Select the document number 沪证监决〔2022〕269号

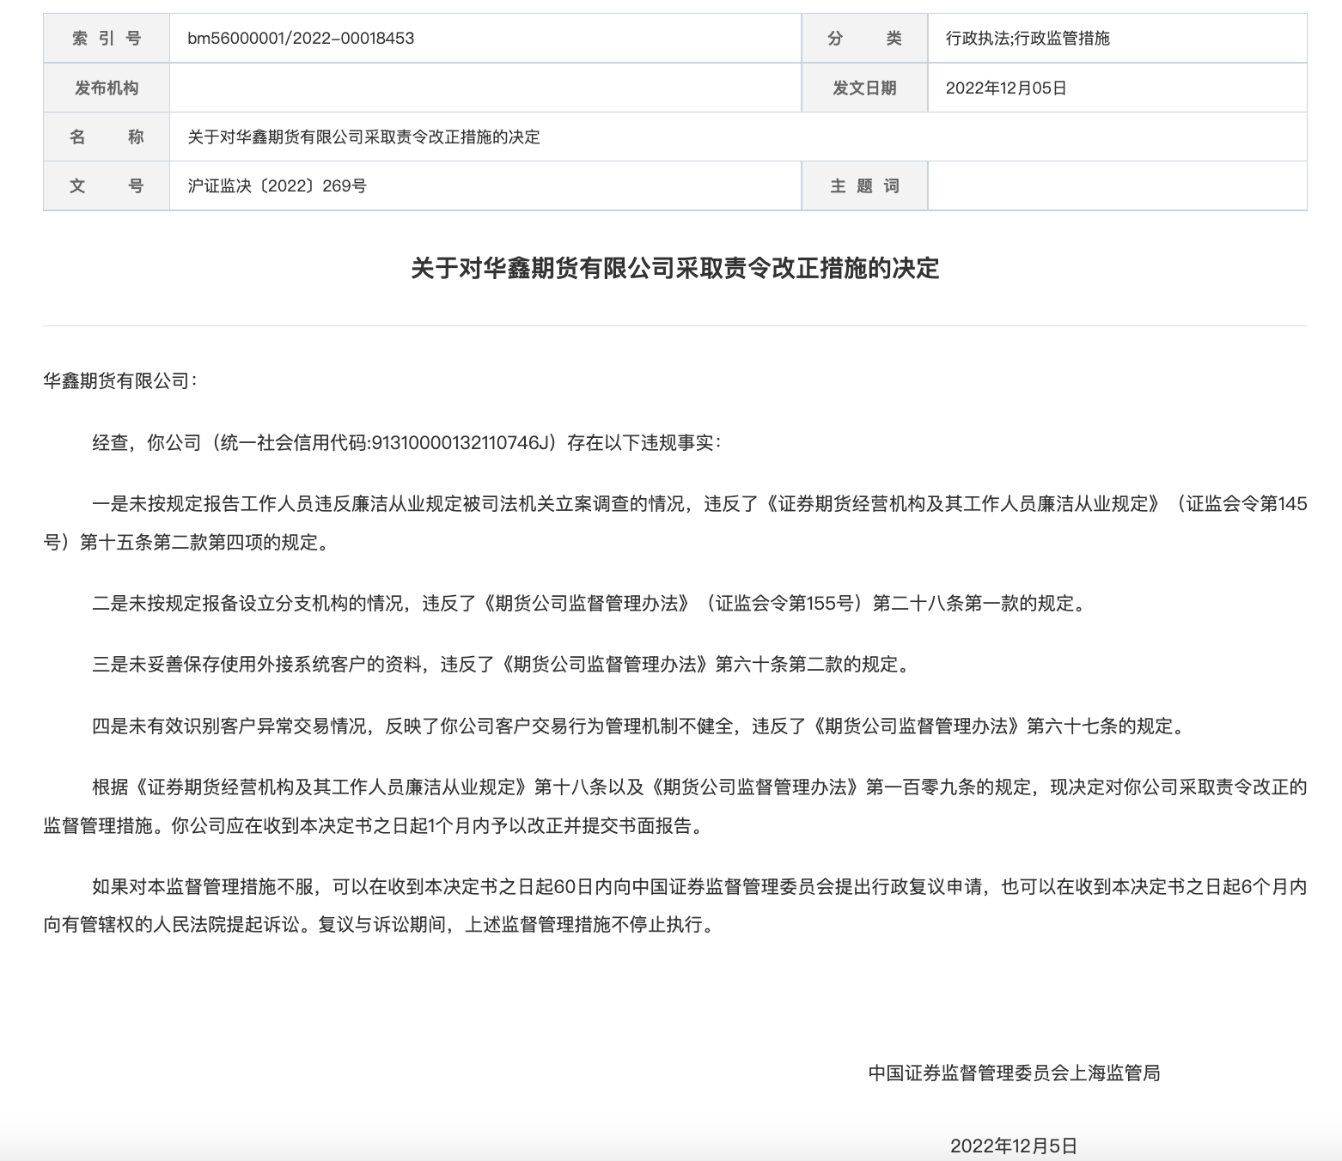275,185
